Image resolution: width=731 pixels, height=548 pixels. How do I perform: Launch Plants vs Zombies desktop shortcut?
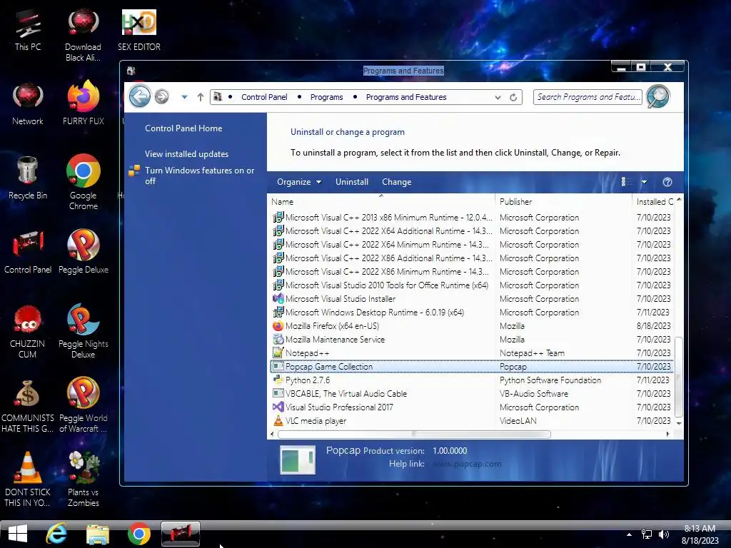[84, 479]
